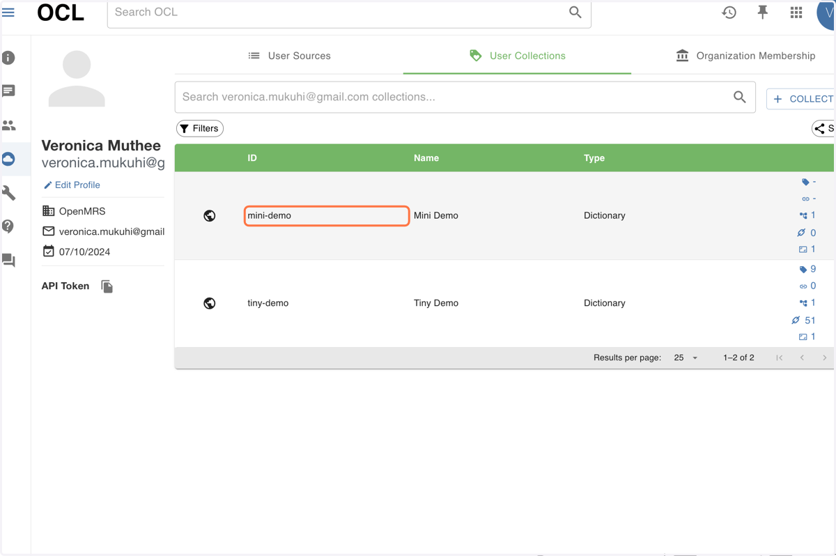Click the tiny-demo ID cell
Screen dimensions: 836x556
click(x=268, y=303)
